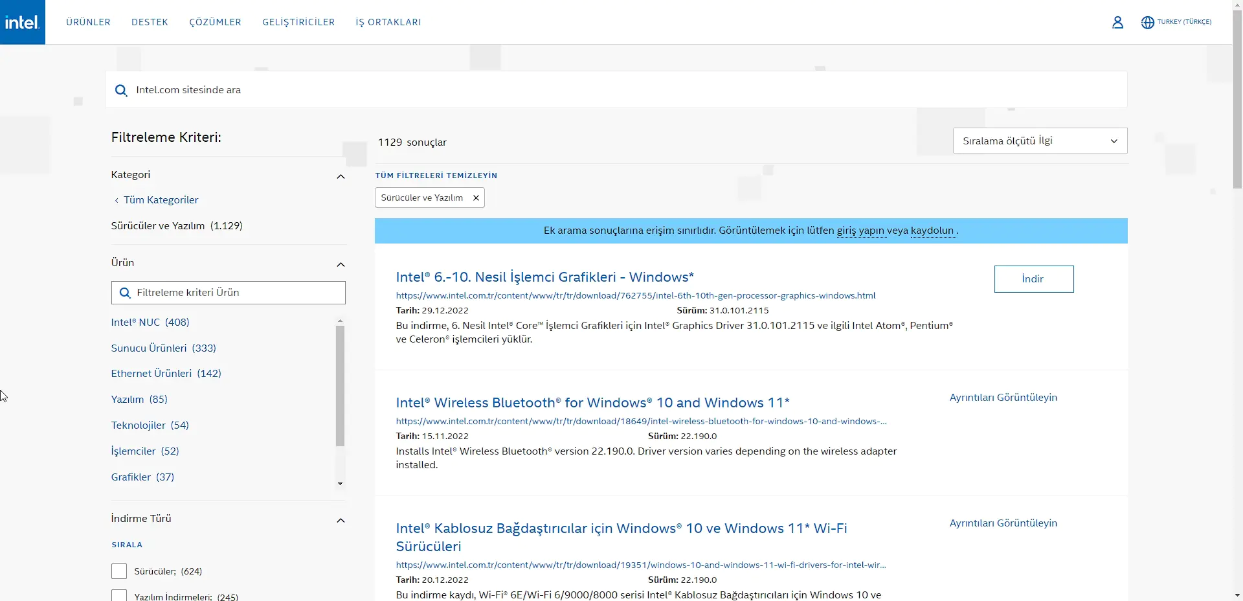
Task: Click the search magnifier icon
Action: [x=121, y=90]
